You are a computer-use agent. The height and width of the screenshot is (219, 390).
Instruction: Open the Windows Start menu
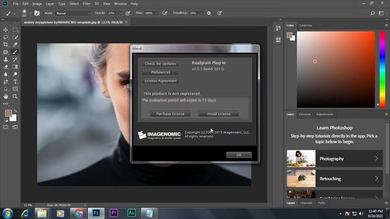coord(7,214)
